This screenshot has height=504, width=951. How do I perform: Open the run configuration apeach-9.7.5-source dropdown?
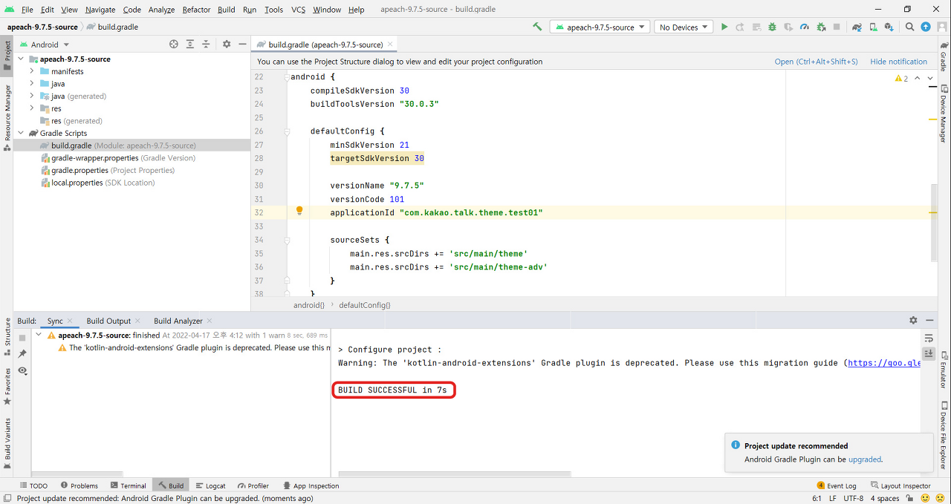[x=600, y=26]
